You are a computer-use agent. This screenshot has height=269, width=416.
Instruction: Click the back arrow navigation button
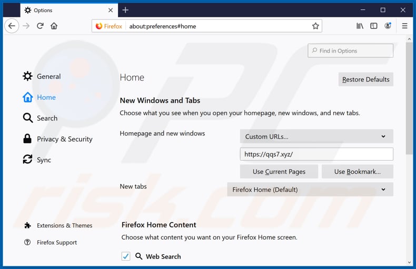point(12,26)
